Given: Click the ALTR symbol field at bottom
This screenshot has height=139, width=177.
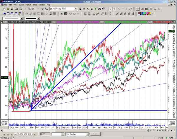Looking at the screenshot, I should (x=45, y=134).
